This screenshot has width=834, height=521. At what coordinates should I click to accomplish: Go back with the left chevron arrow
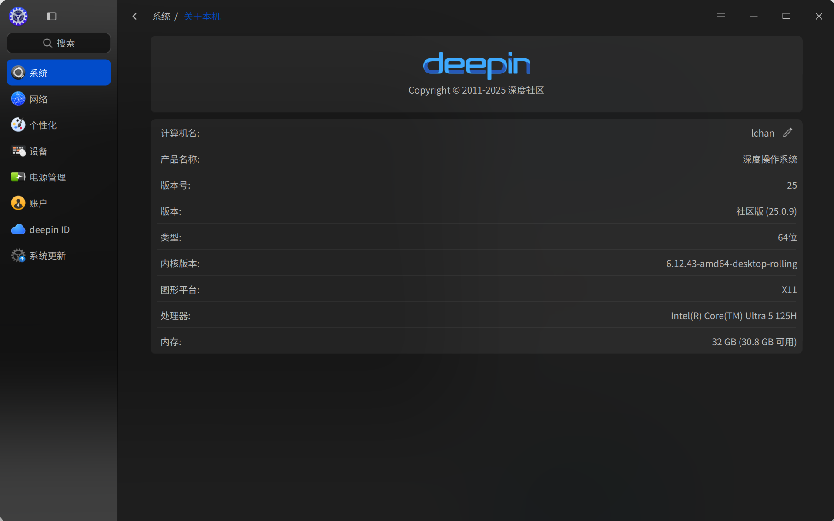click(134, 17)
